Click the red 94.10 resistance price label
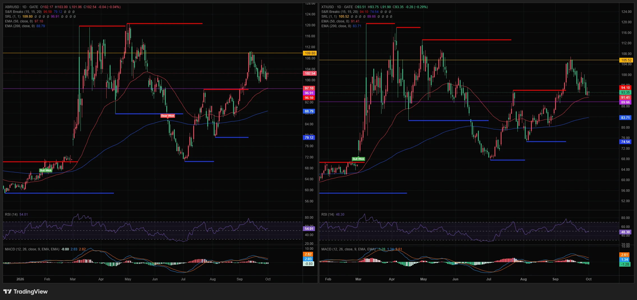637x300 pixels. tap(625, 88)
